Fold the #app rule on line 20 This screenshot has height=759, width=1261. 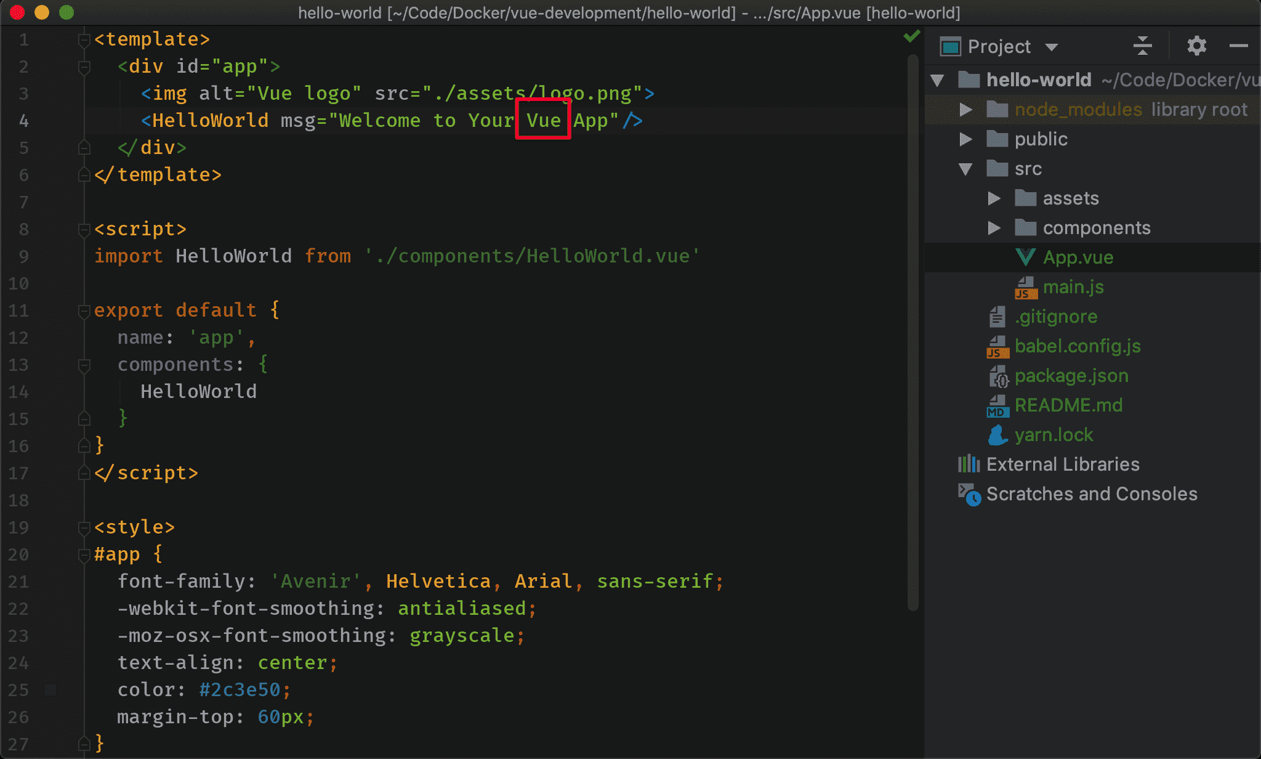click(x=84, y=556)
